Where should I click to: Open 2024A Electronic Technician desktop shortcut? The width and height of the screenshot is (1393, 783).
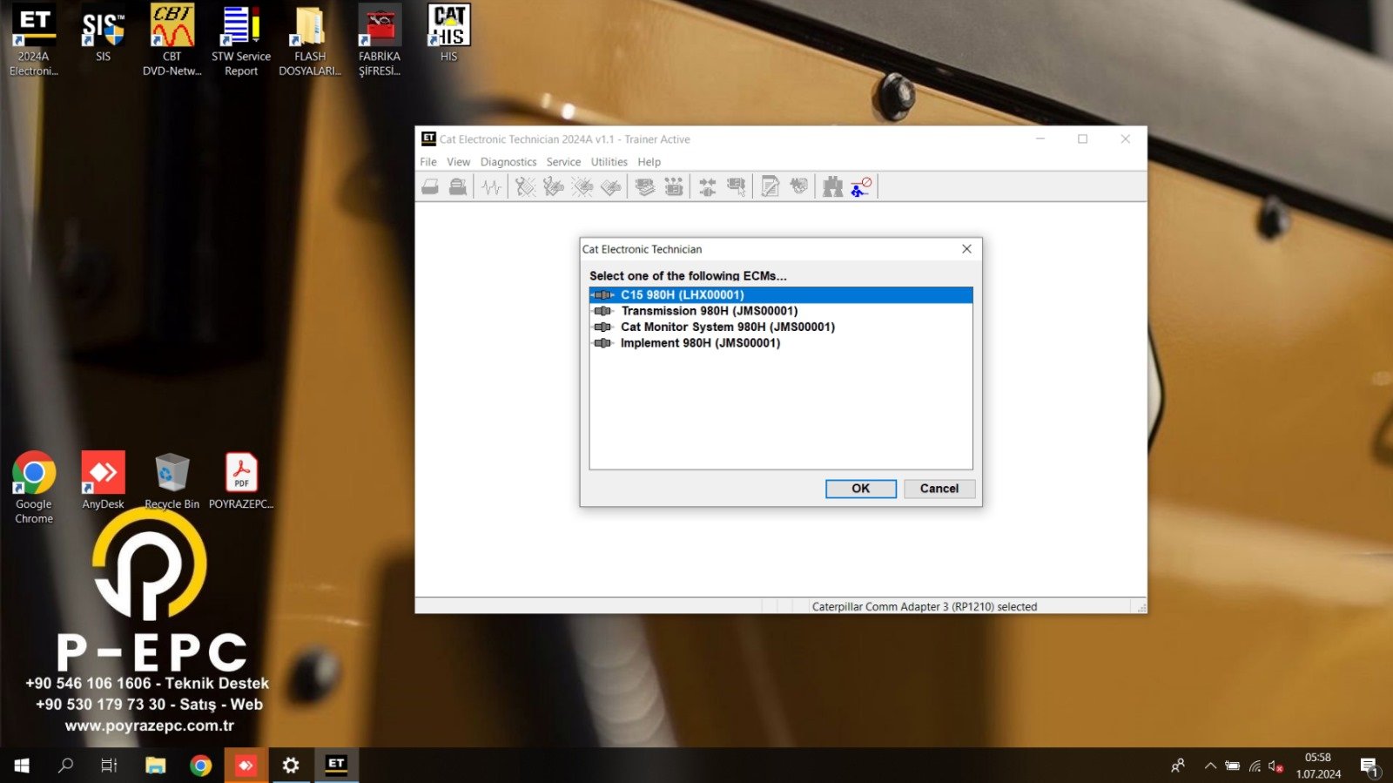[34, 41]
